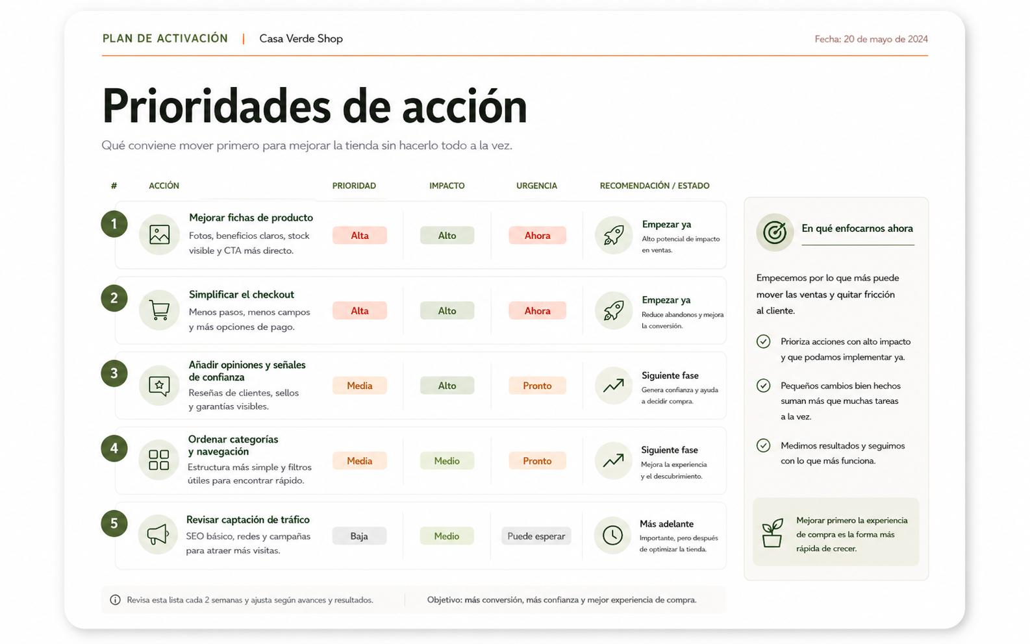Click the Empezar ya label in the Mejorar fichas row
This screenshot has width=1030, height=644.
[666, 224]
